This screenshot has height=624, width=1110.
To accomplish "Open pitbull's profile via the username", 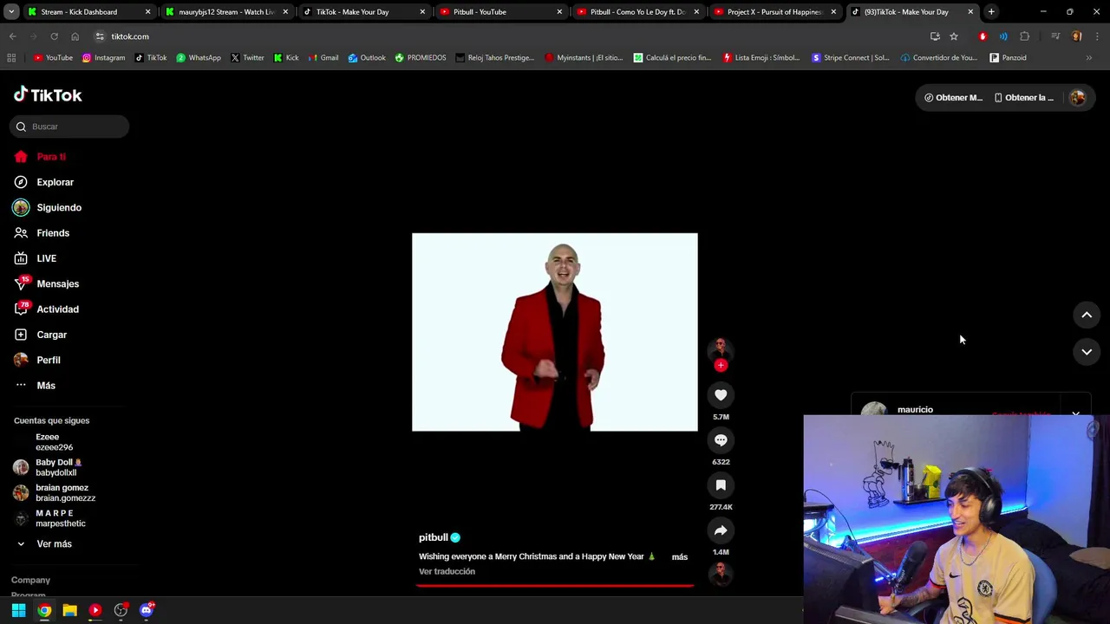I will [x=434, y=537].
